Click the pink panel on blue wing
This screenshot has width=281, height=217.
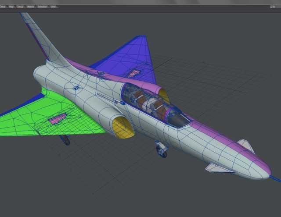[x=133, y=72]
